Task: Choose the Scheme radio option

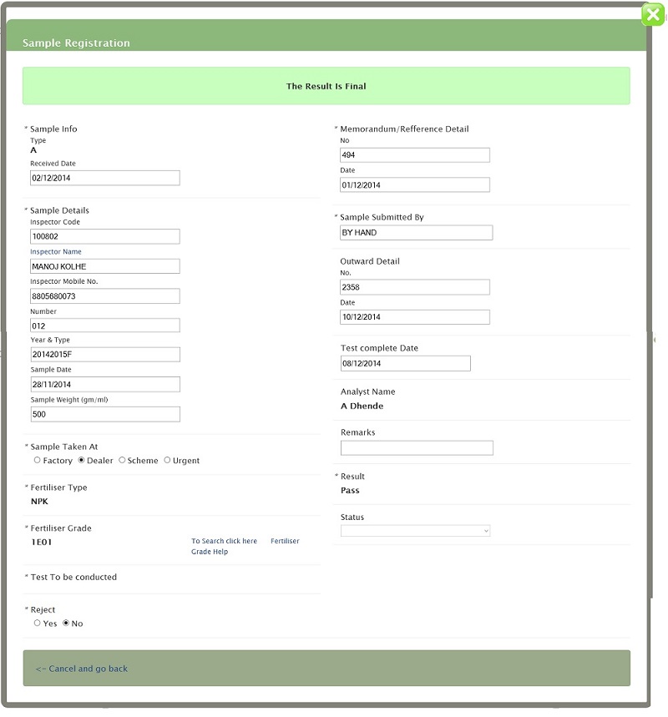Action: (x=123, y=460)
